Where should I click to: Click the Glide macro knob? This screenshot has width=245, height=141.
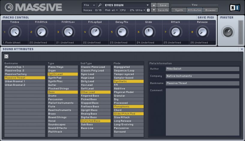point(149,32)
